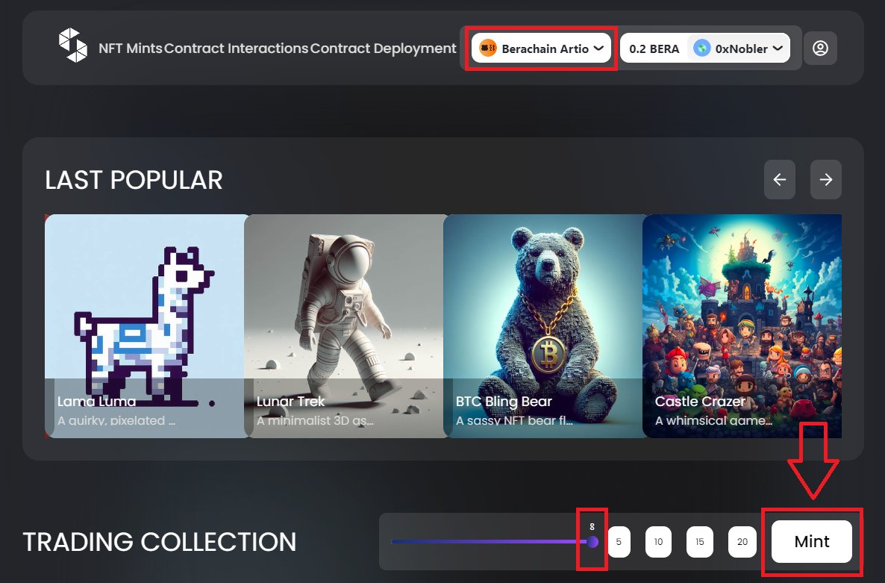The height and width of the screenshot is (583, 885).
Task: Click the Berachain network bear icon
Action: pos(488,49)
